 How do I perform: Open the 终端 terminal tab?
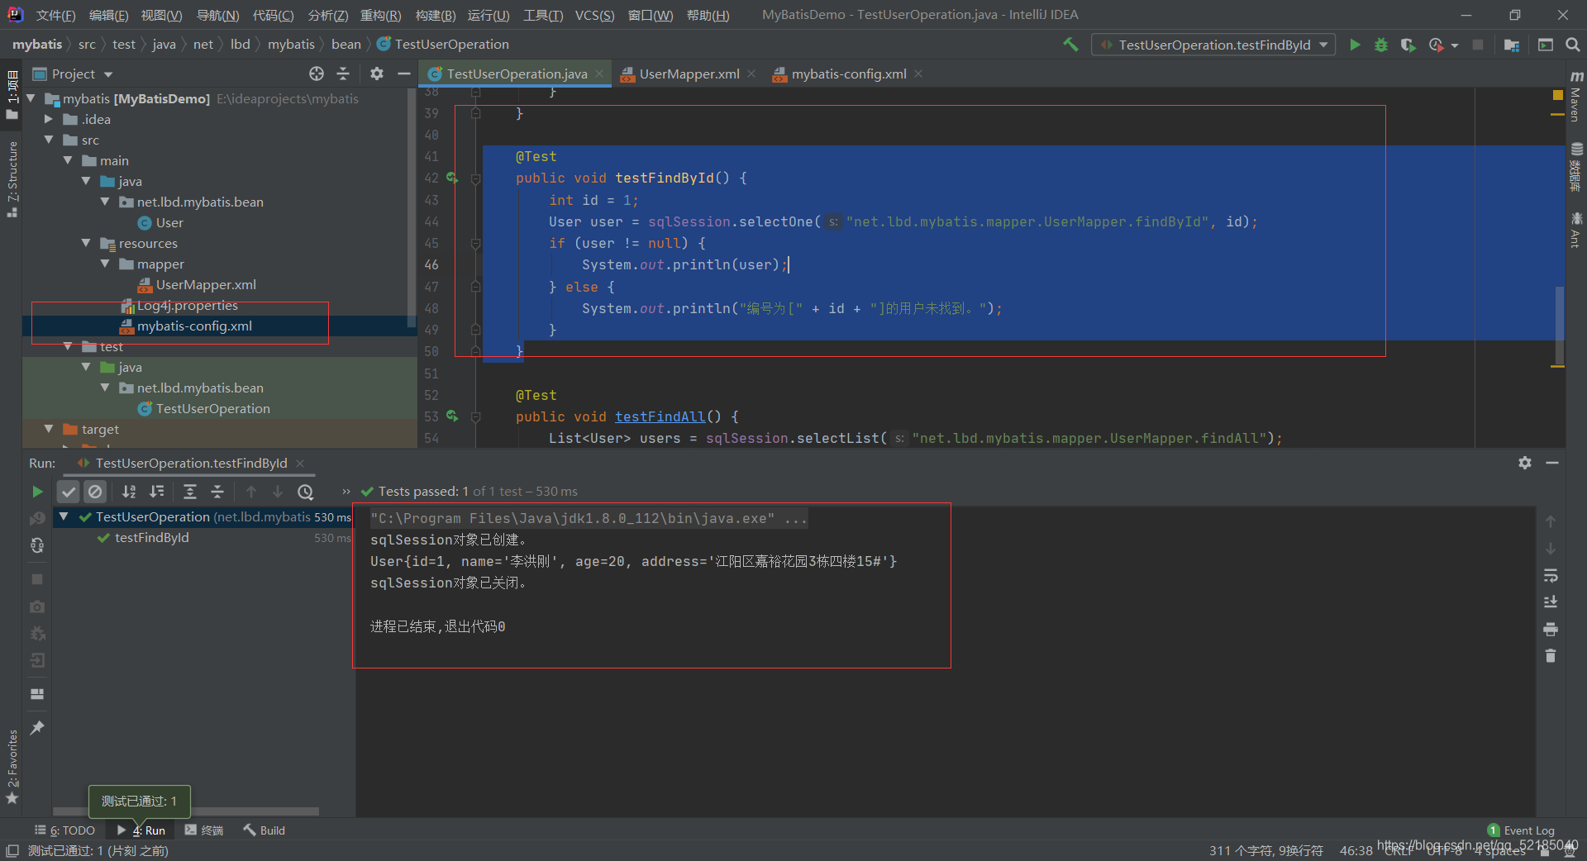click(x=204, y=830)
